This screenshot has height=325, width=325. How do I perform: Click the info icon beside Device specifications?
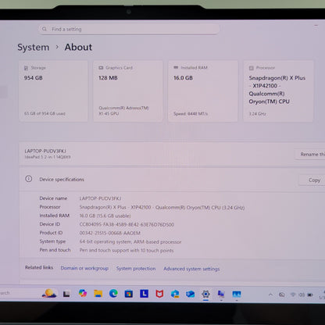29,179
